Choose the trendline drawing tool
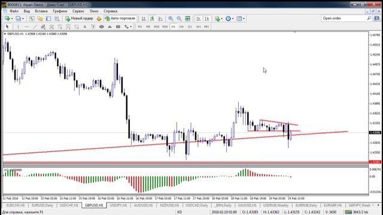Screen dimensions: 383x215 click(x=35, y=26)
